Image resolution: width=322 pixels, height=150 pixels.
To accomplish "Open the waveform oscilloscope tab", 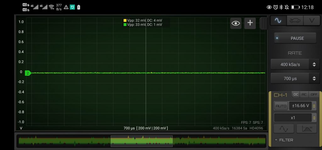I will pyautogui.click(x=278, y=21).
